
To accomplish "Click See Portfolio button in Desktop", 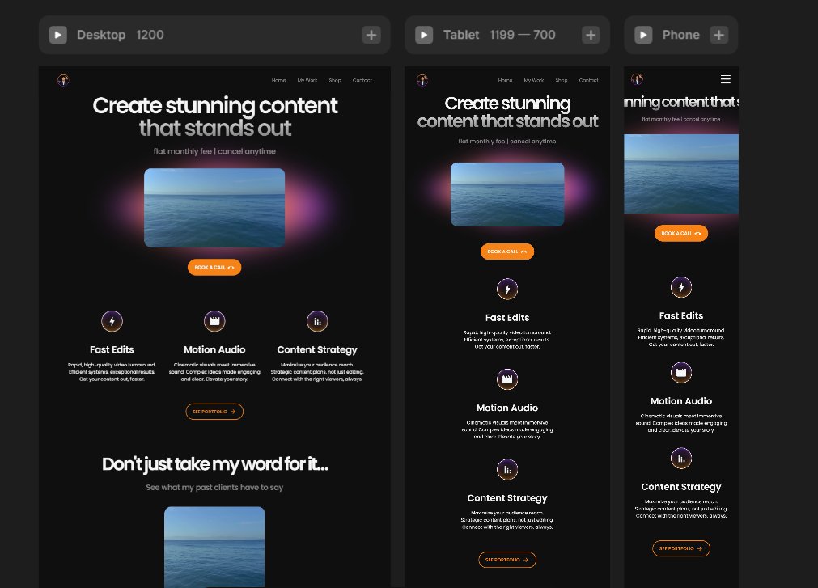I will pyautogui.click(x=214, y=412).
